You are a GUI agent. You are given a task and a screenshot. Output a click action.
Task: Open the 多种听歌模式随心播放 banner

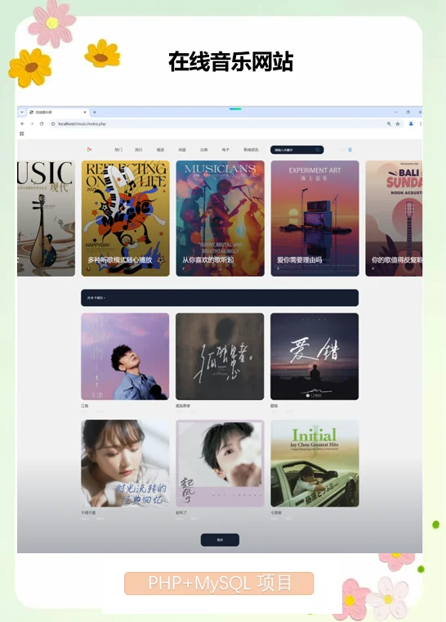pyautogui.click(x=126, y=219)
